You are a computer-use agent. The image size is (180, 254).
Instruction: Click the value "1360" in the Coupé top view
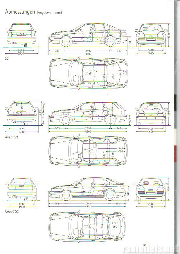pos(89,227)
